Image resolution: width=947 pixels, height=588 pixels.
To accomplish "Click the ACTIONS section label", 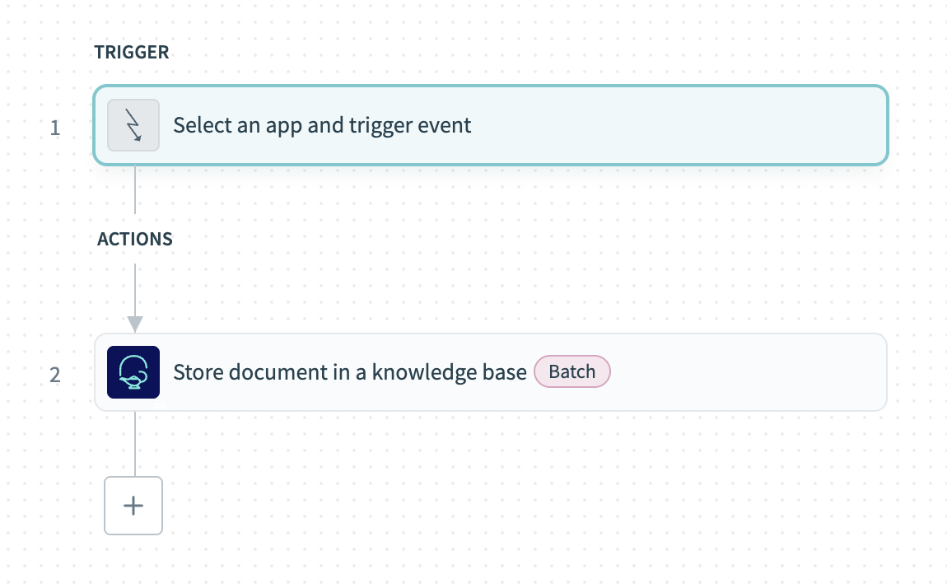I will [134, 239].
